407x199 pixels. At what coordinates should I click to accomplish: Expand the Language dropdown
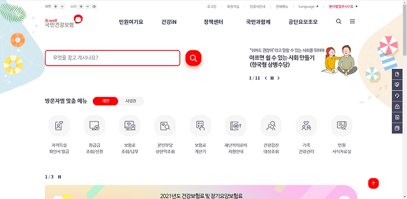click(308, 7)
